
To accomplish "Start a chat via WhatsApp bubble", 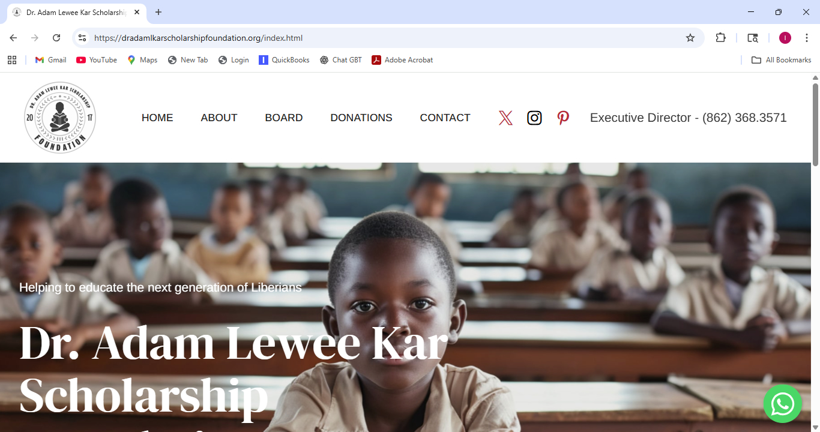I will pyautogui.click(x=783, y=404).
